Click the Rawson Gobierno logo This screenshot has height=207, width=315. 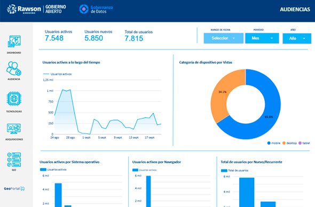click(24, 9)
